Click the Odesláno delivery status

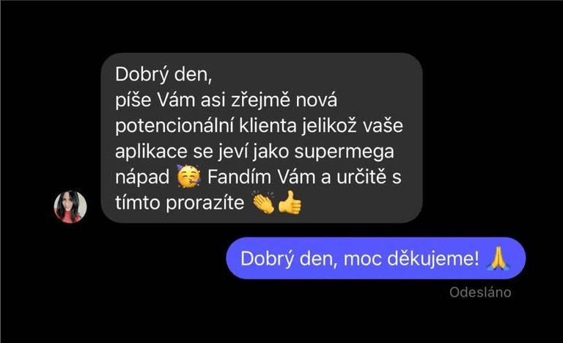[x=480, y=292]
